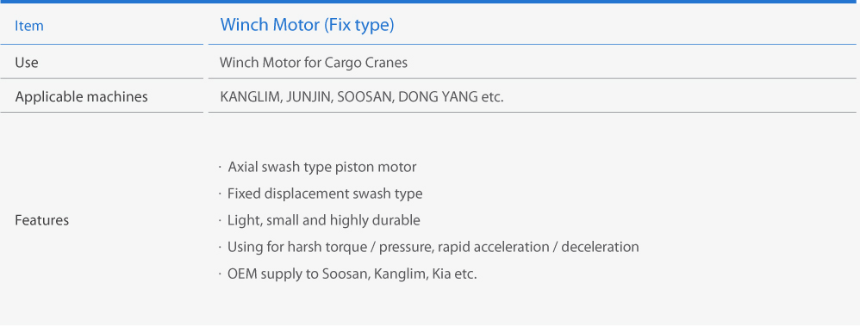Click the KANGLIM, JUNJIN, SOOSAN machines text
This screenshot has width=860, height=326.
pyautogui.click(x=361, y=97)
